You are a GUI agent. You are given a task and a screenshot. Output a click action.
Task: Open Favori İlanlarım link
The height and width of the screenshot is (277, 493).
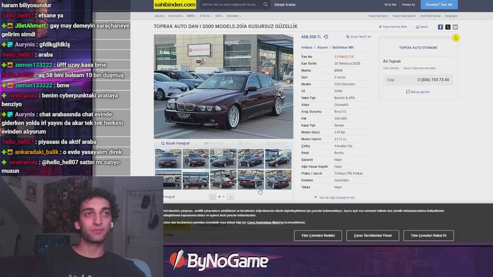coord(378,16)
